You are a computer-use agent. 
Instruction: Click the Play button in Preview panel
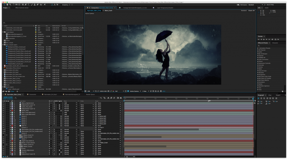(264, 39)
